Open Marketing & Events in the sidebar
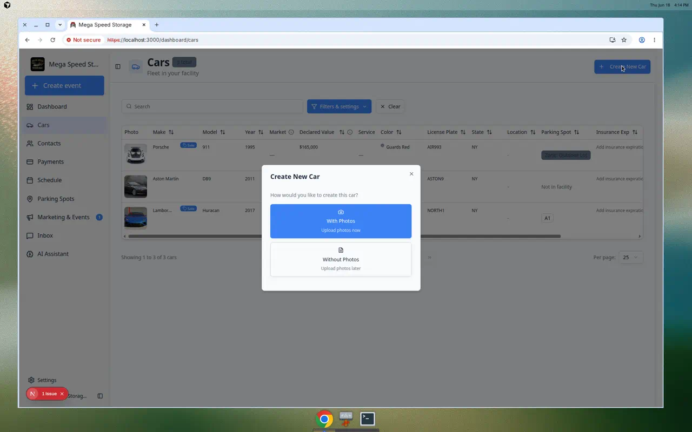 click(64, 217)
